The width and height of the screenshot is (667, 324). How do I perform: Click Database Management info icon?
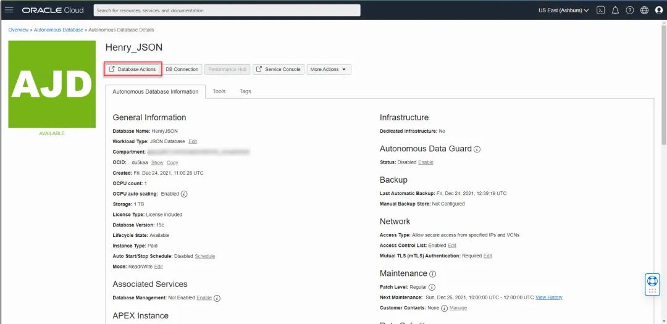pos(217,298)
